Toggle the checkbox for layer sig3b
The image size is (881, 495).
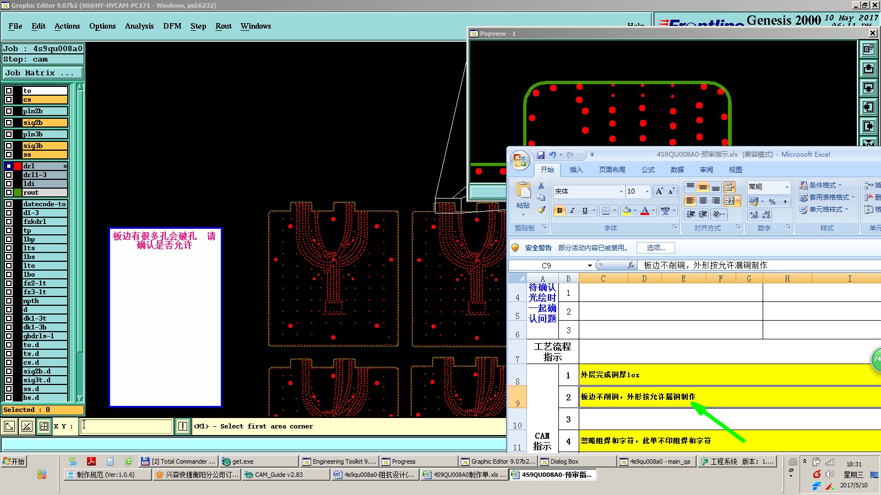coord(9,146)
